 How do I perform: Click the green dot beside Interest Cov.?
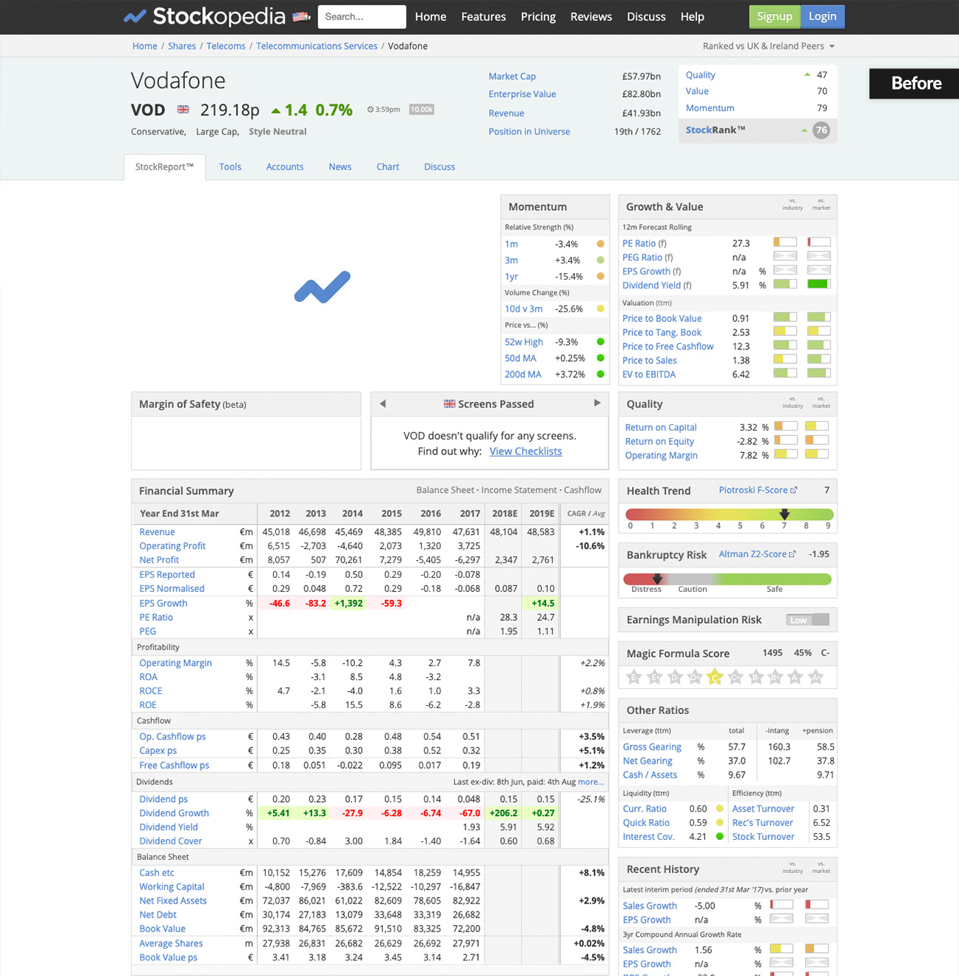(719, 837)
